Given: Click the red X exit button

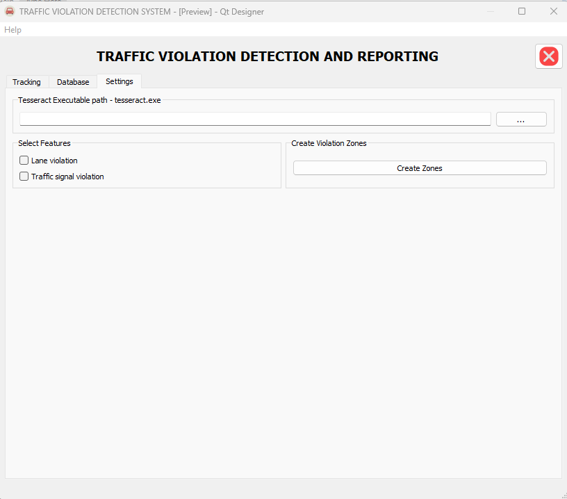Looking at the screenshot, I should [548, 56].
